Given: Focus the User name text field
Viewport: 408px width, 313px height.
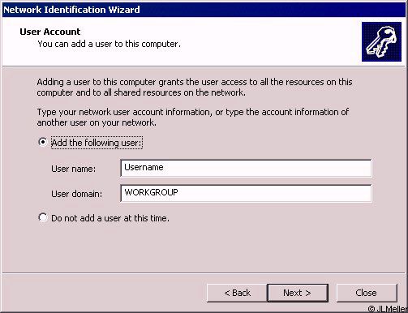Looking at the screenshot, I should [246, 168].
